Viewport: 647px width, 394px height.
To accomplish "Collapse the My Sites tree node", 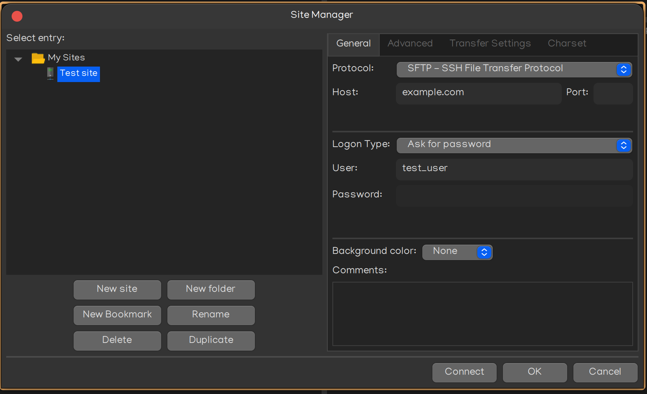I will coord(18,59).
